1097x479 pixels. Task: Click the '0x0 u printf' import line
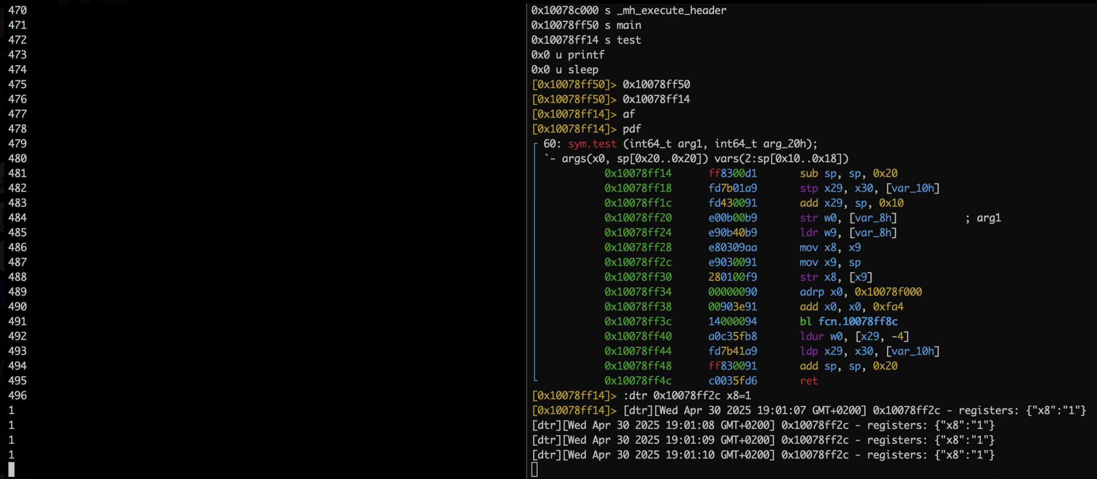point(568,55)
